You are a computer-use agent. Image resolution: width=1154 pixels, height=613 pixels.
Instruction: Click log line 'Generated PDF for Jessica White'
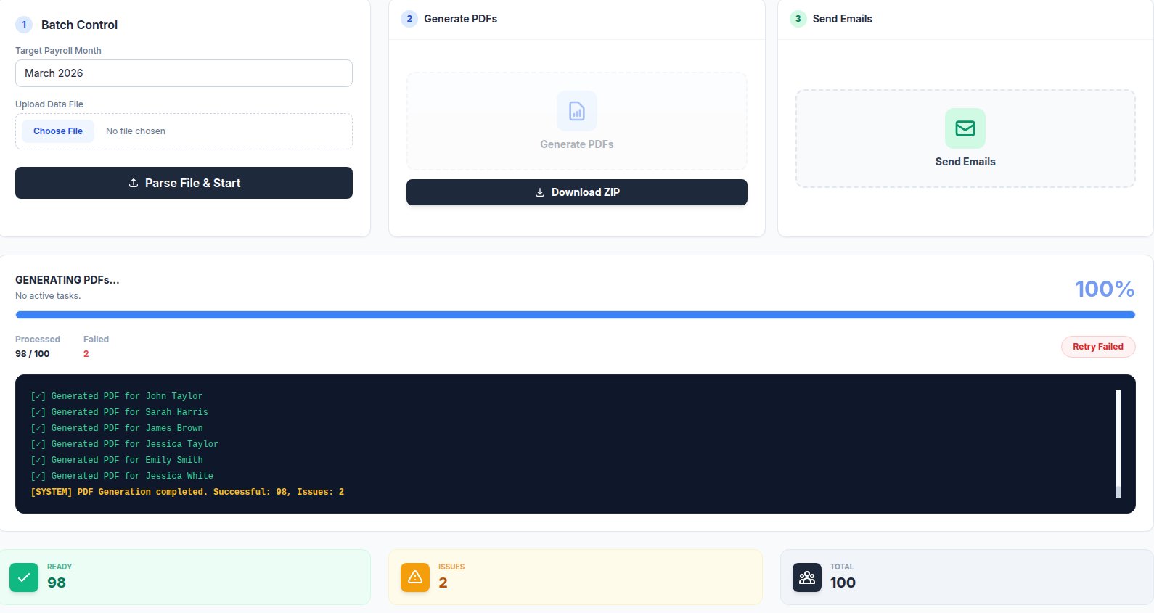(x=122, y=476)
